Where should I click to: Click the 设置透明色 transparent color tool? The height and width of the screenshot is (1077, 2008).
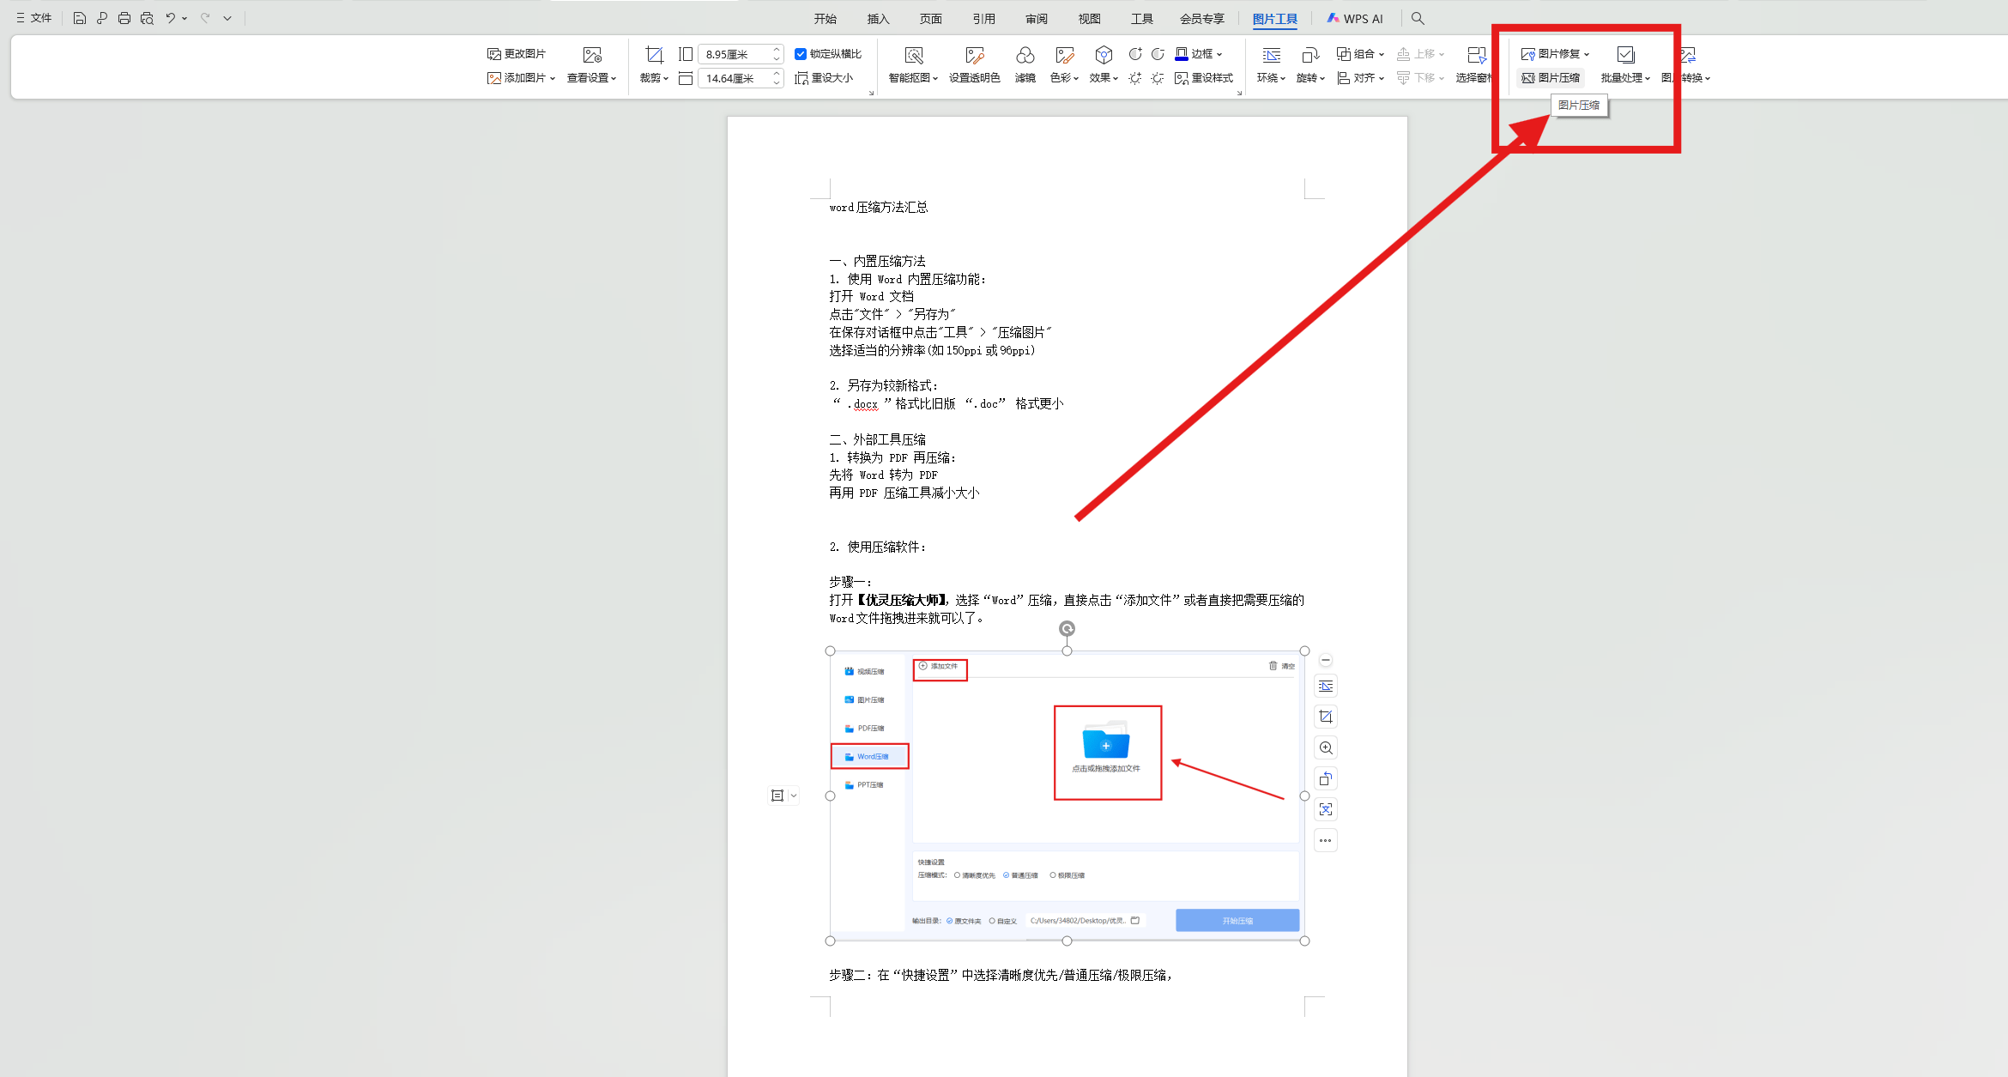click(974, 64)
